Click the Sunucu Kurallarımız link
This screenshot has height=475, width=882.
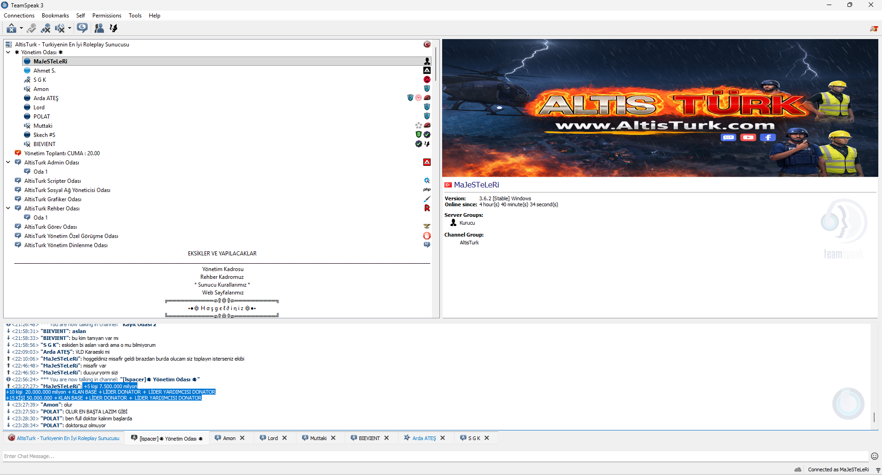(222, 285)
